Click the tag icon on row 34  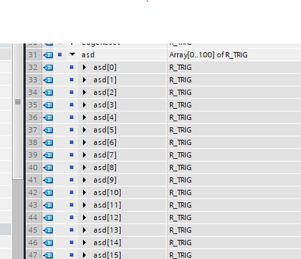[48, 92]
